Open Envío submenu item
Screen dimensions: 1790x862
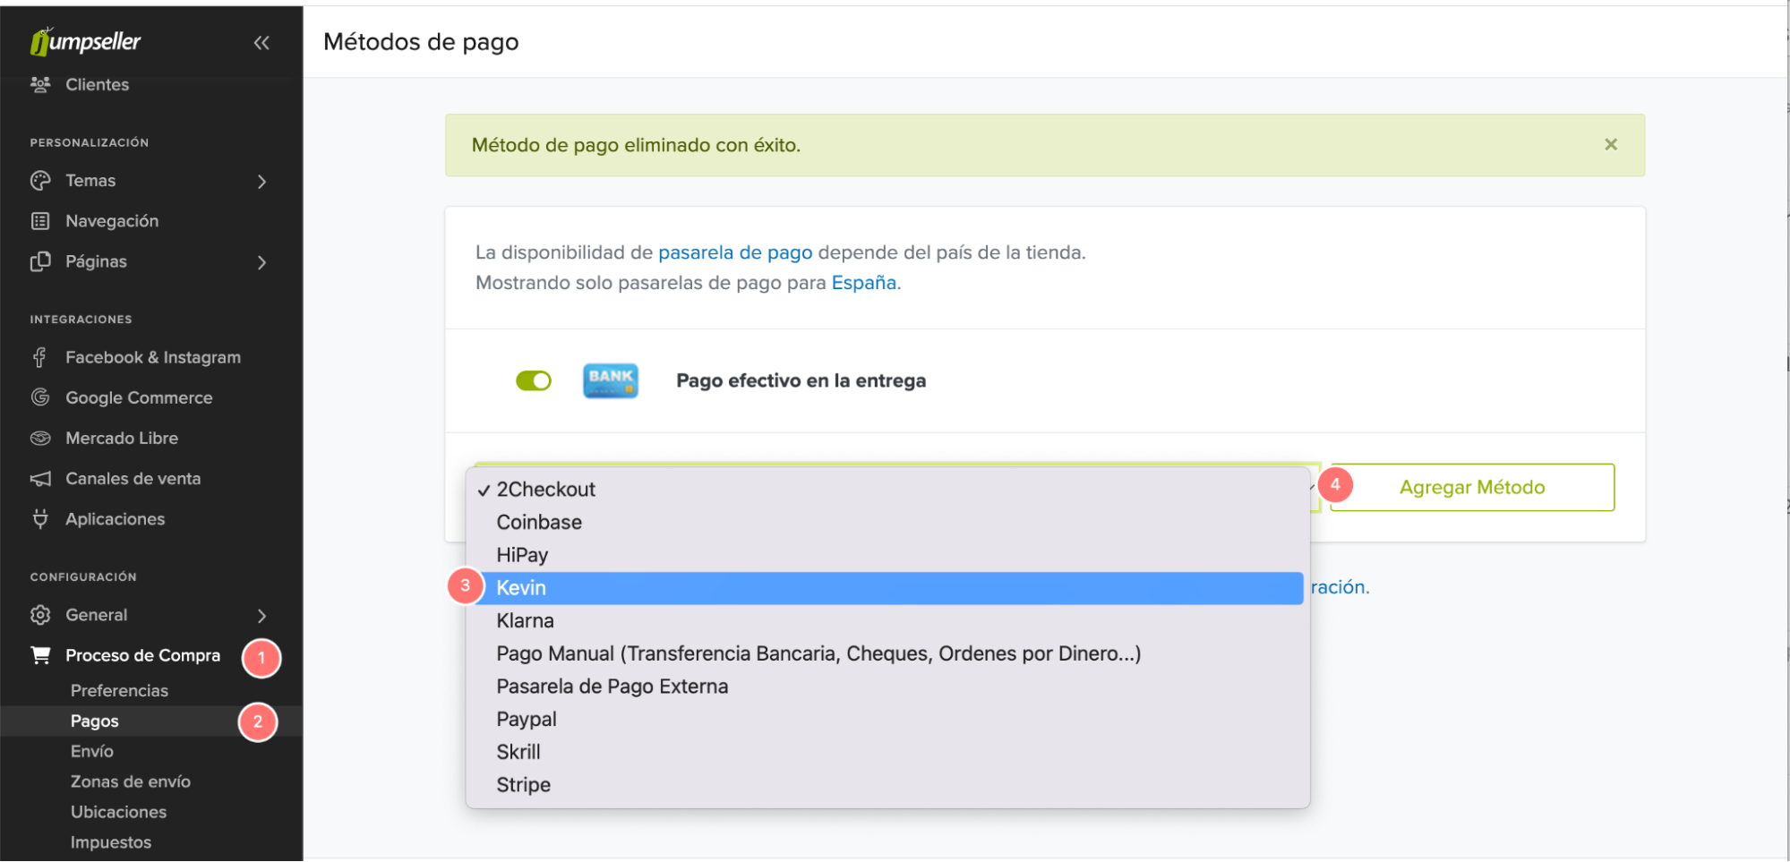[91, 752]
